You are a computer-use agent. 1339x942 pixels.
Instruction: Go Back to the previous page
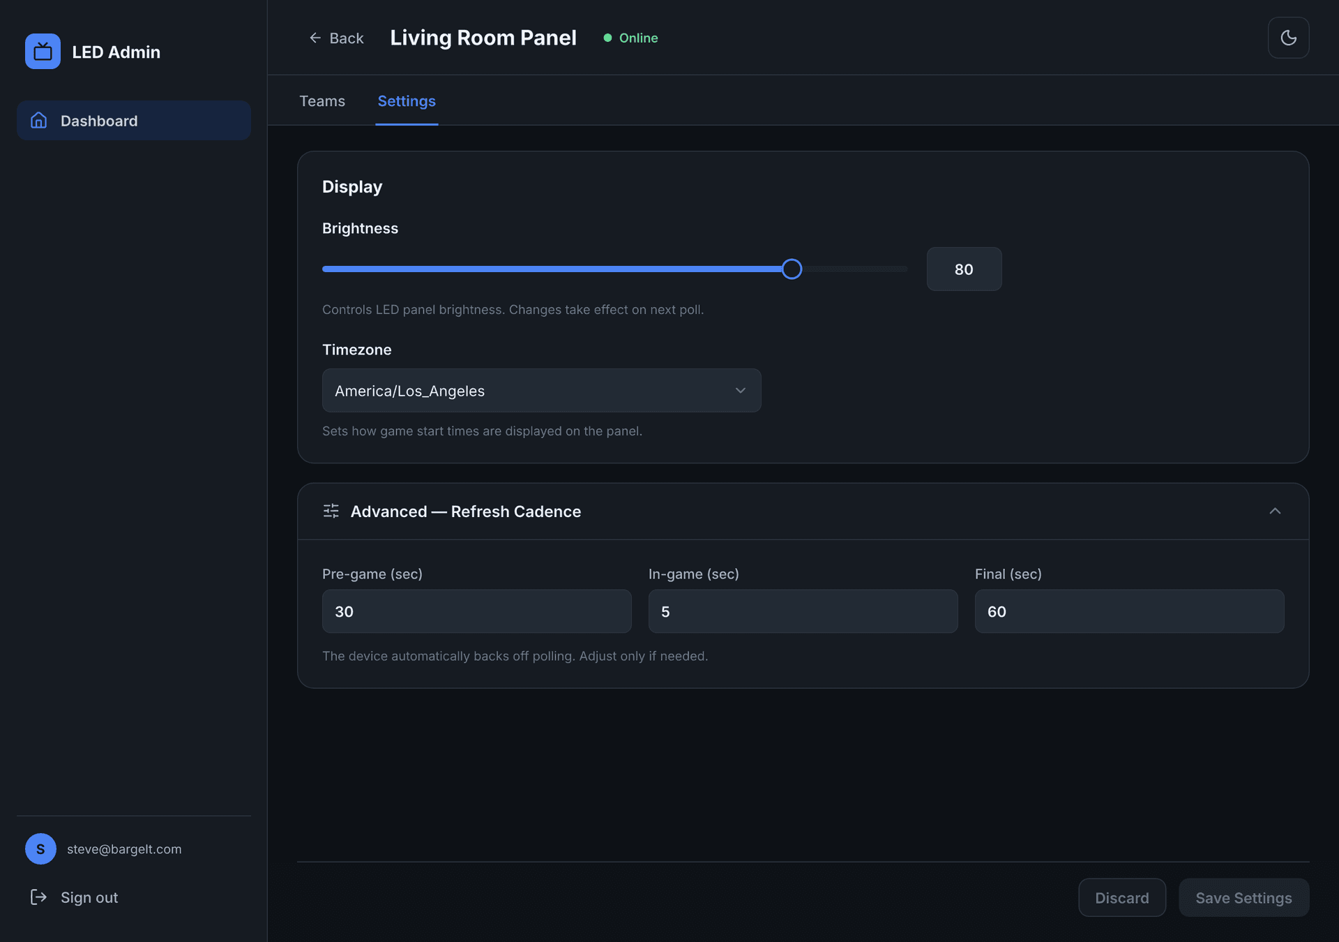pos(336,38)
